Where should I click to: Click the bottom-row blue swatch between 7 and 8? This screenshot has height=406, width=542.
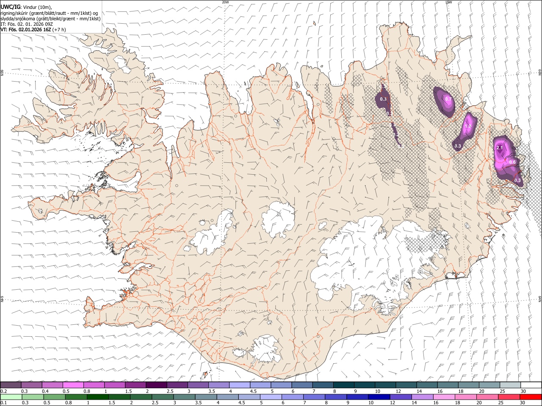[314, 397]
